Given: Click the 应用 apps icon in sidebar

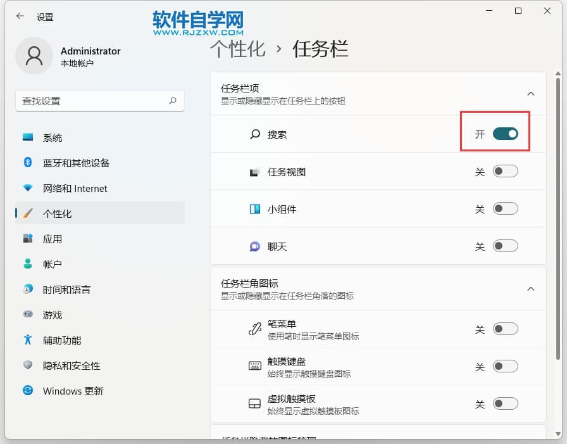Looking at the screenshot, I should click(28, 239).
